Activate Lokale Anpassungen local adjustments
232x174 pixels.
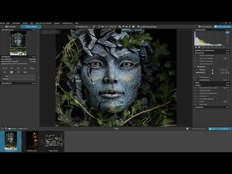pos(146,27)
